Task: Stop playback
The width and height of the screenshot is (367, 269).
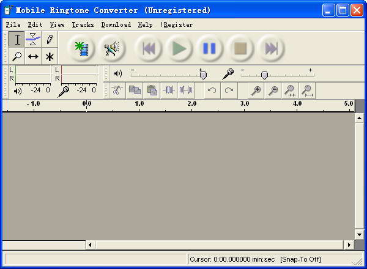Action: tap(240, 49)
